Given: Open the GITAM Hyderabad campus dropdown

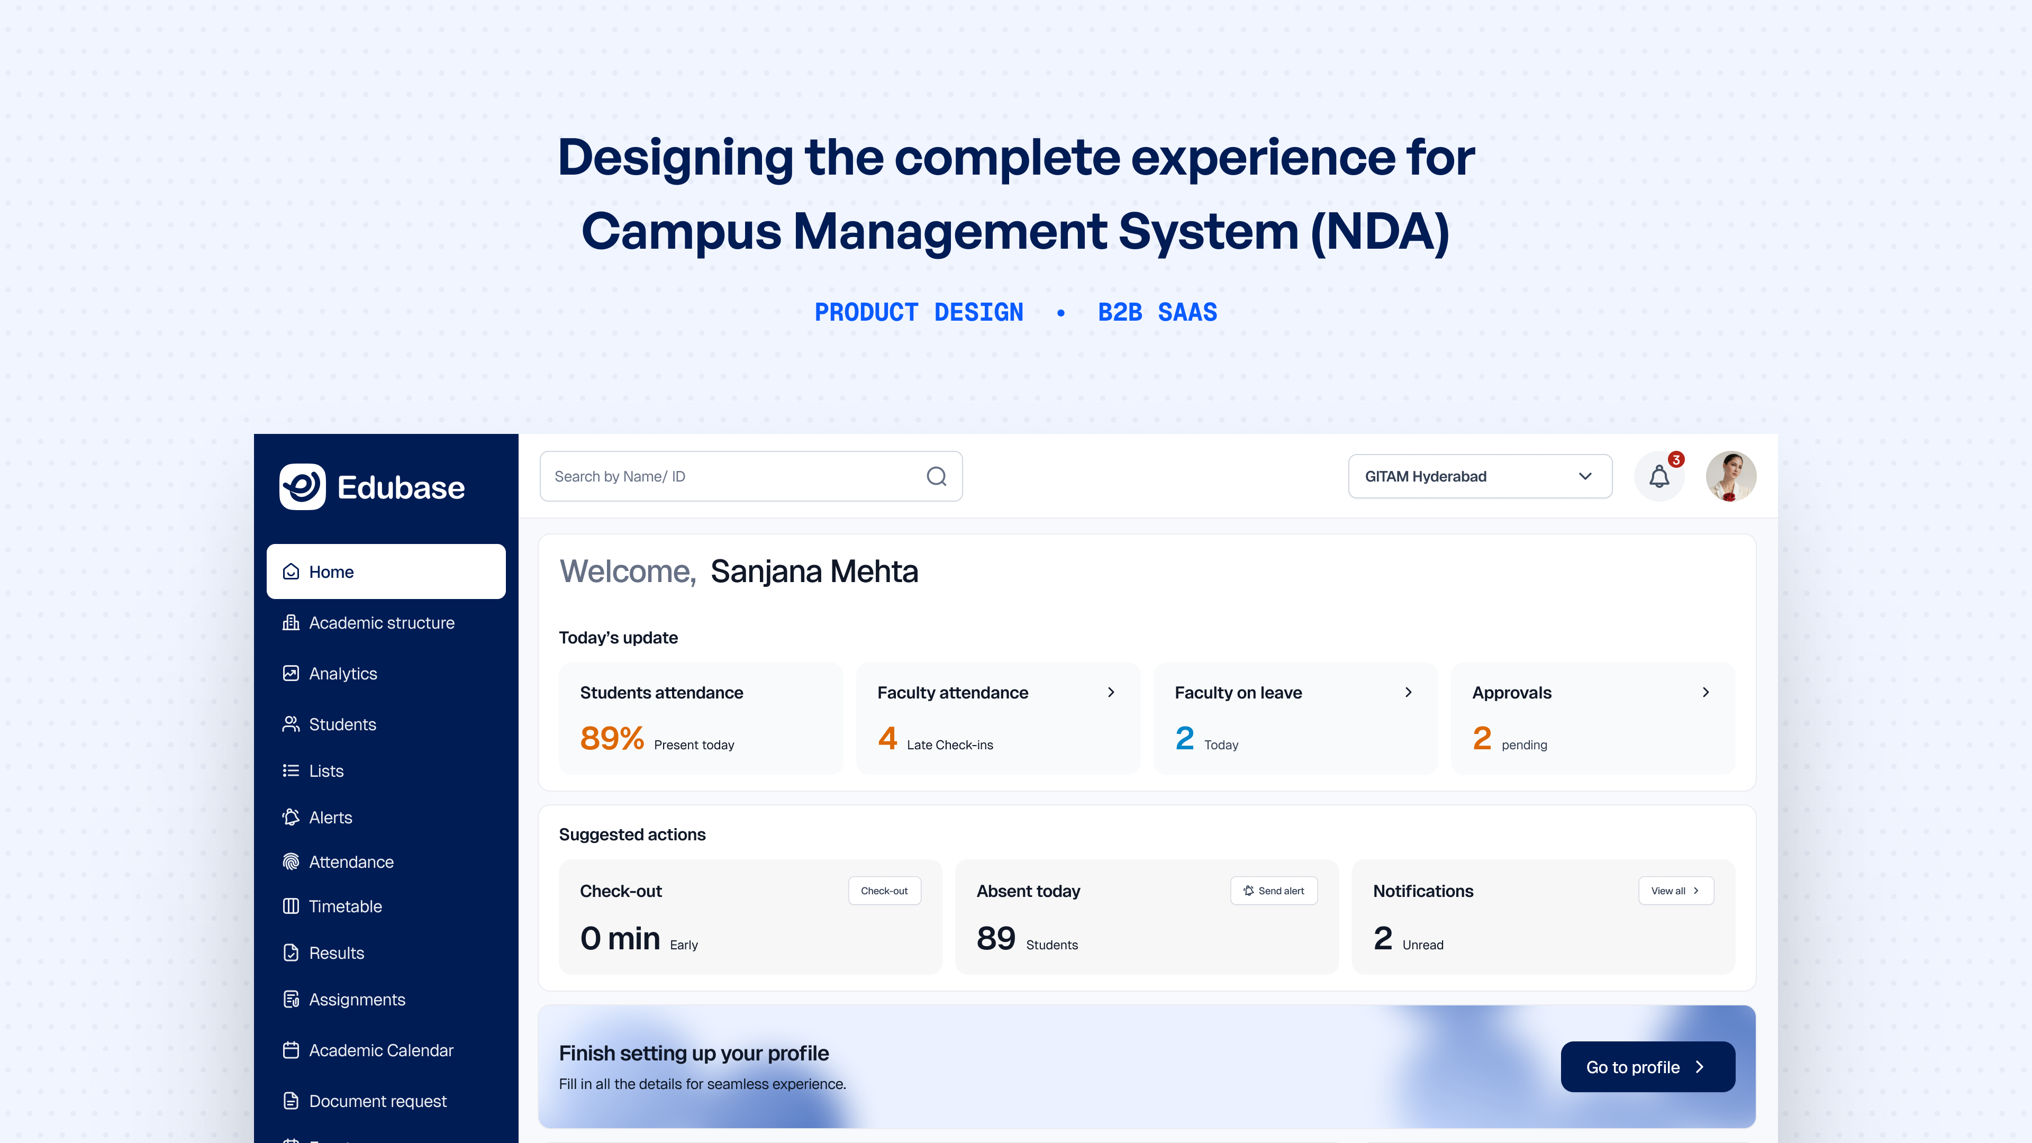Looking at the screenshot, I should [x=1480, y=476].
